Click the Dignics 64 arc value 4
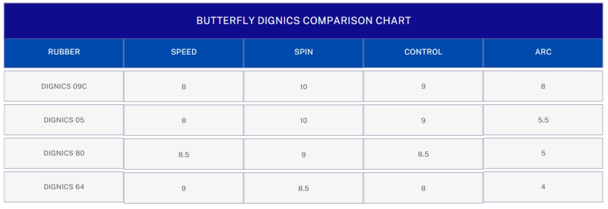Image resolution: width=608 pixels, height=209 pixels. (x=543, y=187)
